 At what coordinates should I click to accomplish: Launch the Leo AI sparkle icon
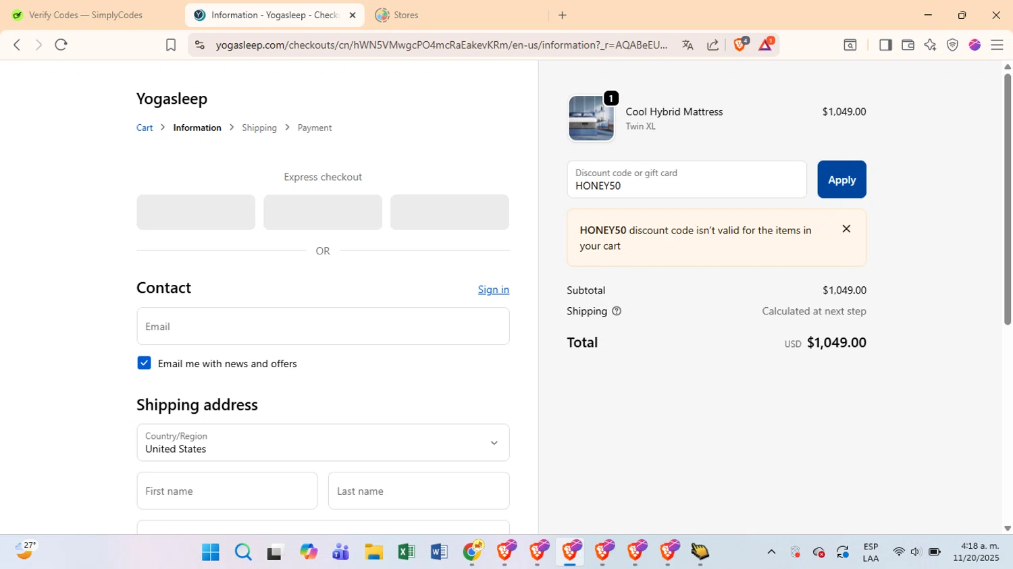(x=930, y=45)
